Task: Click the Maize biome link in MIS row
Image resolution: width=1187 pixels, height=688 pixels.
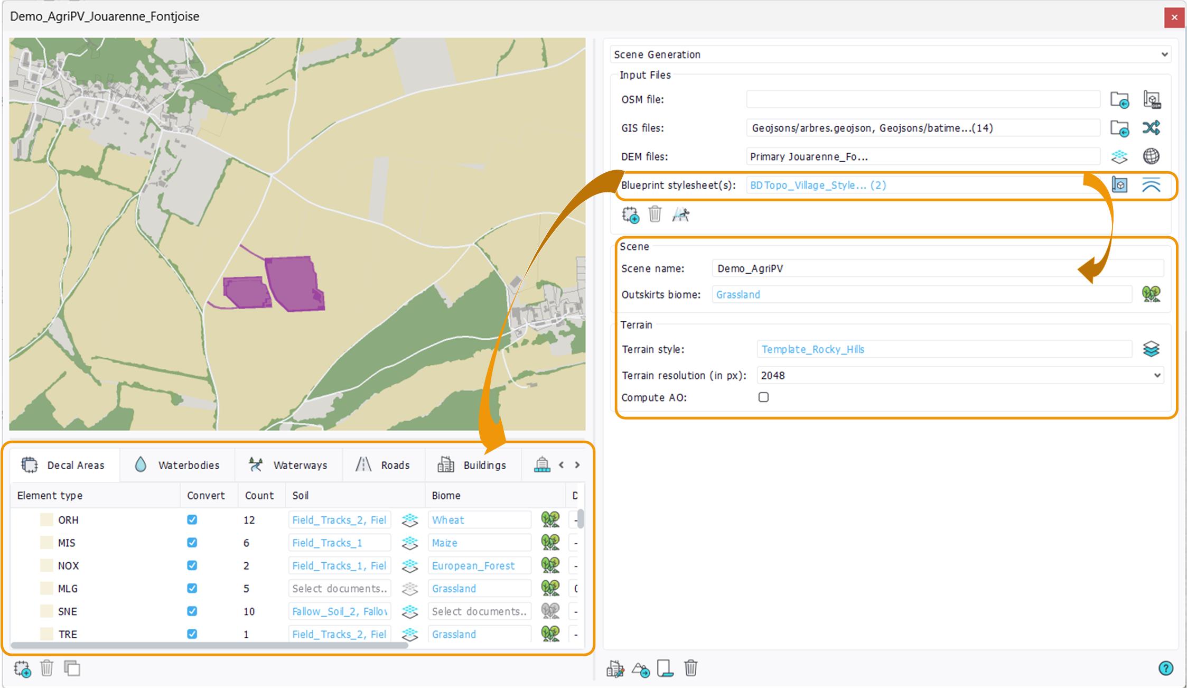Action: pyautogui.click(x=445, y=543)
